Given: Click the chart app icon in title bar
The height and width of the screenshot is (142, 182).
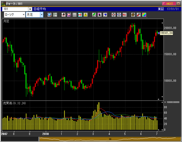Looking at the screenshot, I should 3,3.
